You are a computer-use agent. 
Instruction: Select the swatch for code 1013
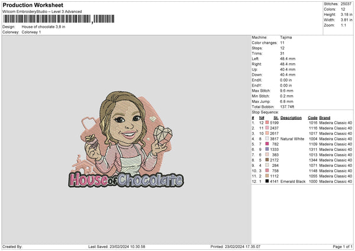[x=267, y=155]
